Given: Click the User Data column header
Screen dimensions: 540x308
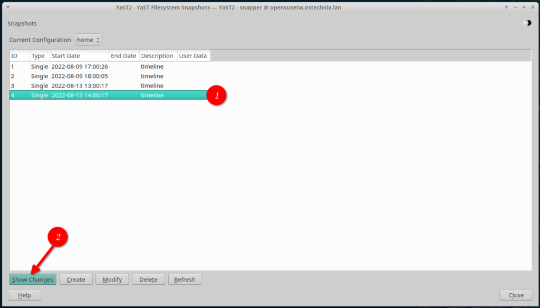Looking at the screenshot, I should pyautogui.click(x=193, y=55).
